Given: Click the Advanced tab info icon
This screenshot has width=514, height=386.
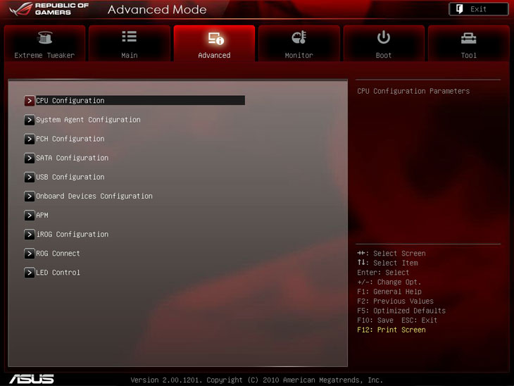Looking at the screenshot, I should point(215,38).
